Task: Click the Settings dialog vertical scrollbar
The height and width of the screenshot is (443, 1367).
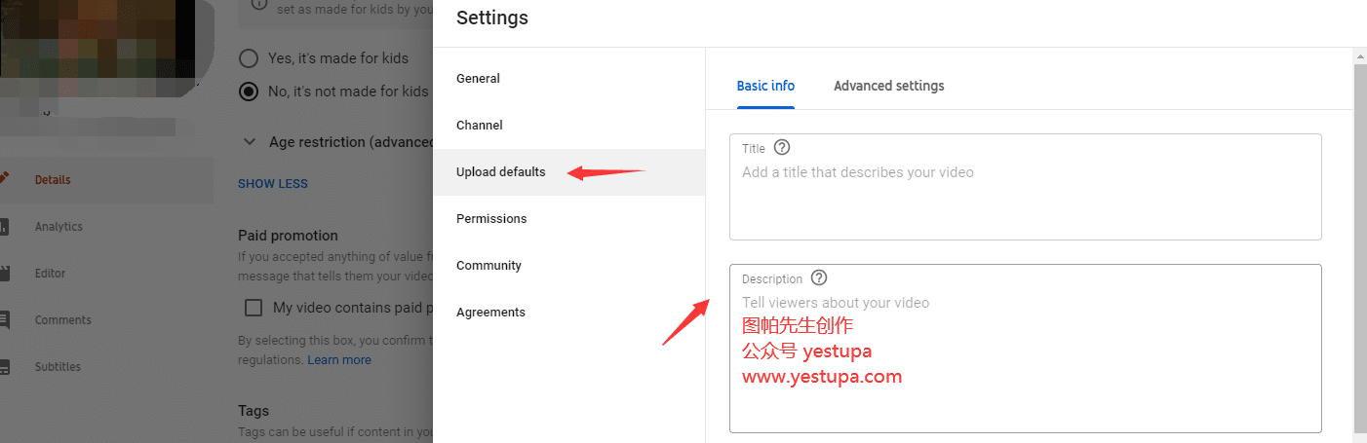Action: pos(1360,243)
